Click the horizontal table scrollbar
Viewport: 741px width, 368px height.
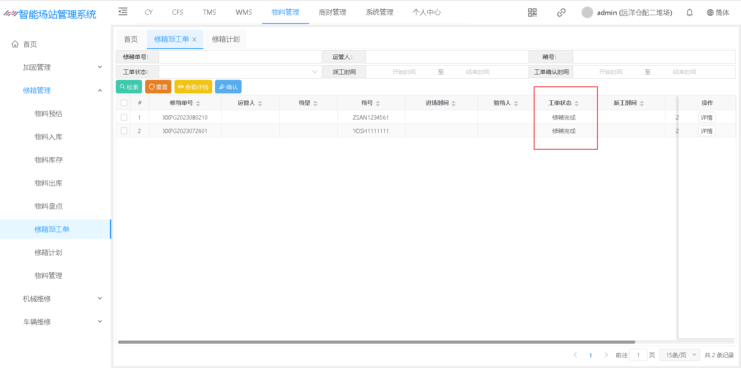coord(376,342)
